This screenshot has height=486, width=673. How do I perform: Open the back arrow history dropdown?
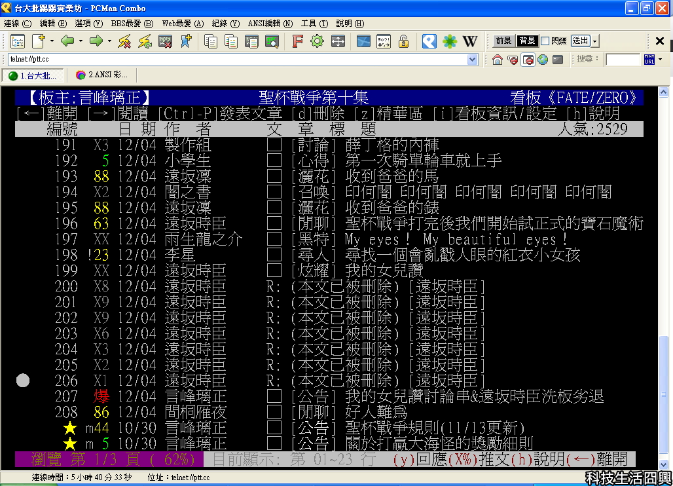[x=81, y=41]
